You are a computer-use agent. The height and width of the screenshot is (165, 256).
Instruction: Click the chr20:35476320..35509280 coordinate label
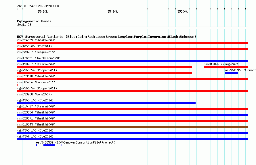tap(38, 6)
